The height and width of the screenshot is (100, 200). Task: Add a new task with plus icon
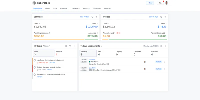point(74,46)
